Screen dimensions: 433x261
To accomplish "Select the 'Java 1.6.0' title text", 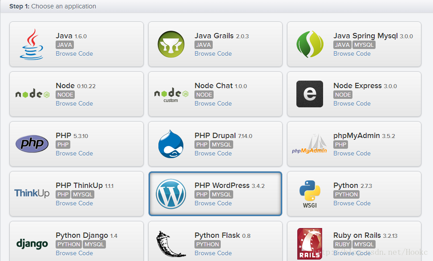I will pyautogui.click(x=71, y=36).
